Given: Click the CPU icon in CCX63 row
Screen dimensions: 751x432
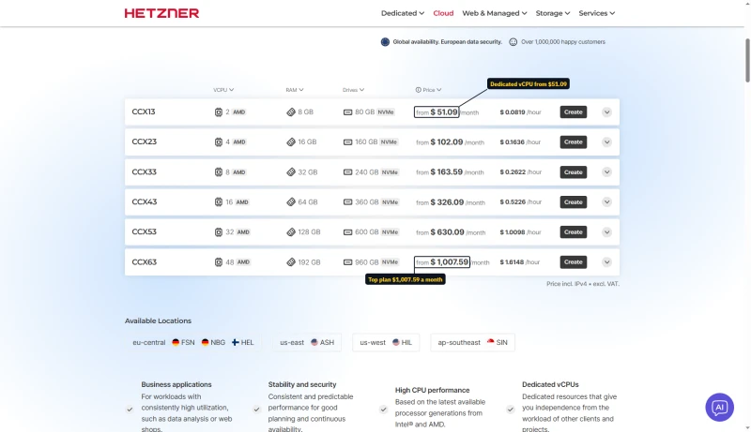Looking at the screenshot, I should coord(219,261).
